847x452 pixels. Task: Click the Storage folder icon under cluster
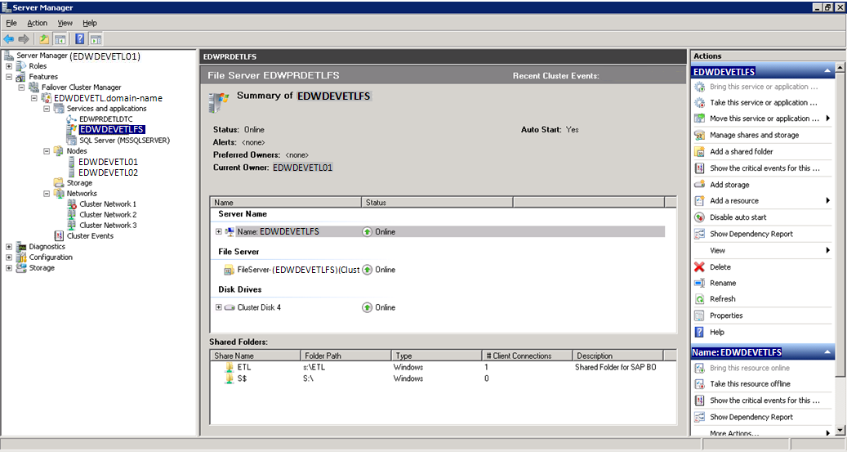click(x=59, y=183)
